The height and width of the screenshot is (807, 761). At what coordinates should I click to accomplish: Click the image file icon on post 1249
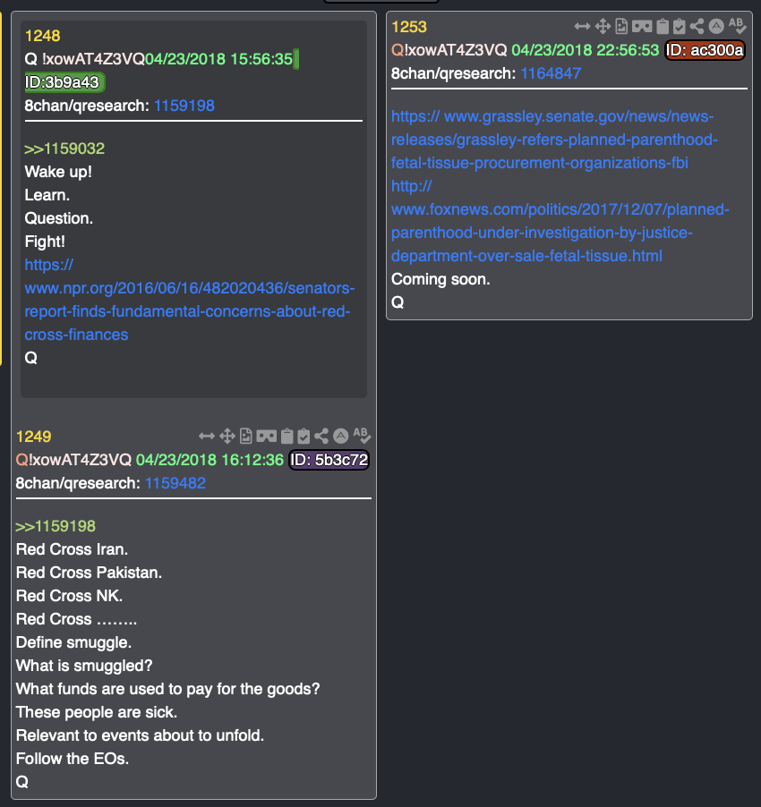[246, 437]
